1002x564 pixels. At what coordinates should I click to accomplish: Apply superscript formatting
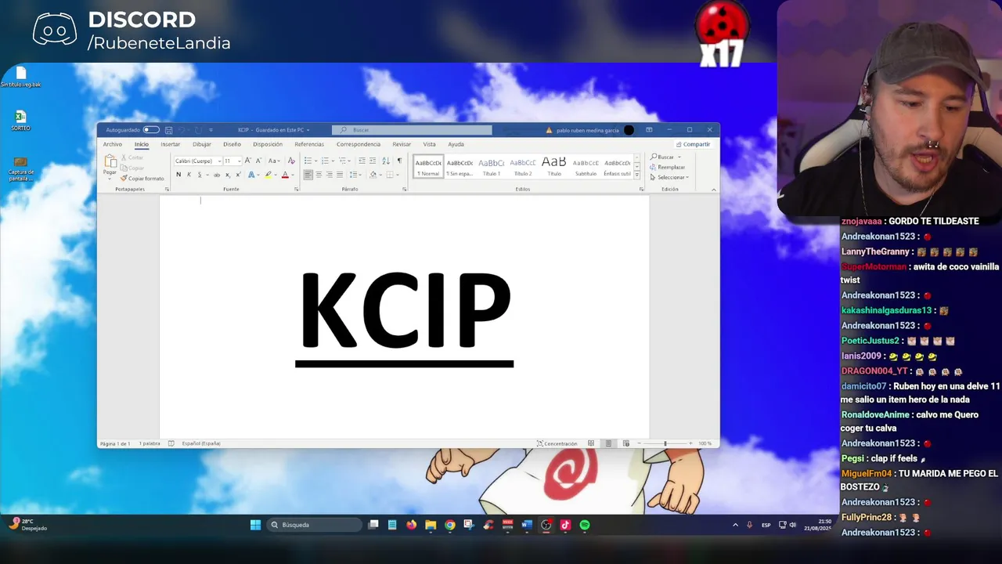tap(238, 175)
